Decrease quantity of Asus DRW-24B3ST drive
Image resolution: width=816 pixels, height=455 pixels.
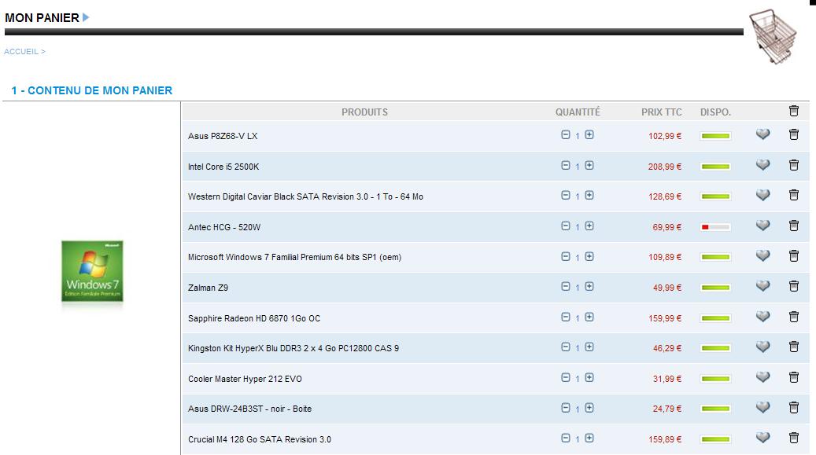(x=565, y=408)
